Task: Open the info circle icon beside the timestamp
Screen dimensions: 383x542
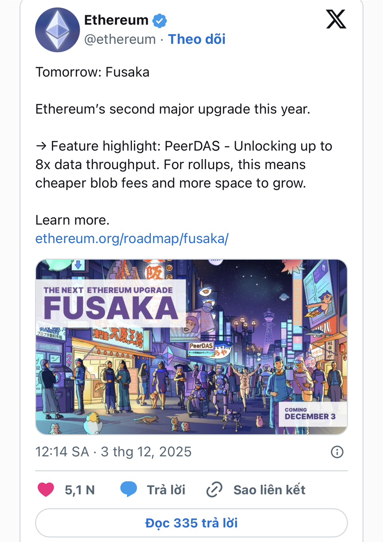Action: point(338,451)
